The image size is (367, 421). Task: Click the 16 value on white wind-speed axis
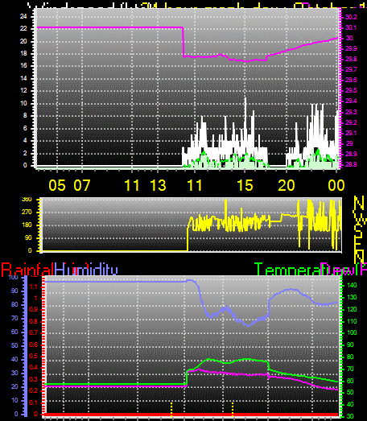(x=23, y=66)
